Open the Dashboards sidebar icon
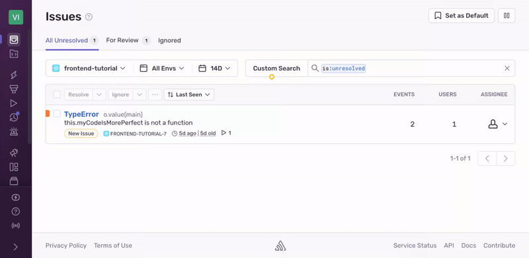 (x=14, y=167)
